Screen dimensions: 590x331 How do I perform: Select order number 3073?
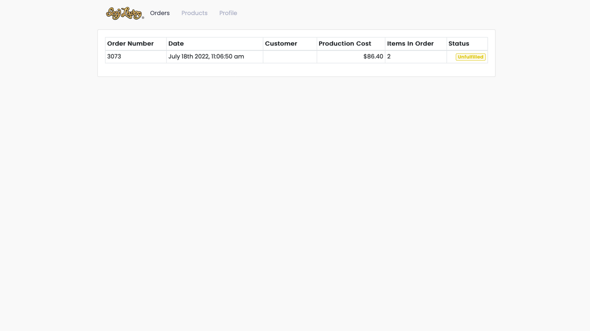pyautogui.click(x=114, y=56)
